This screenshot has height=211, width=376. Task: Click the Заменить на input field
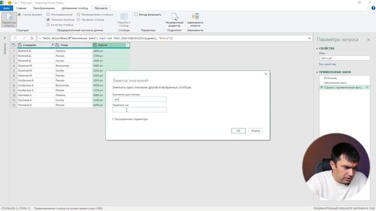pyautogui.click(x=139, y=110)
